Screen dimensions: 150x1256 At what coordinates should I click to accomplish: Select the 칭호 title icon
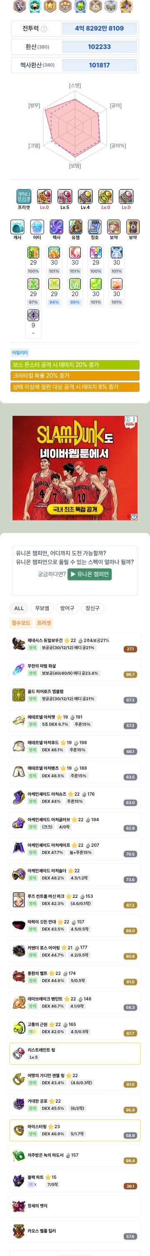click(95, 227)
